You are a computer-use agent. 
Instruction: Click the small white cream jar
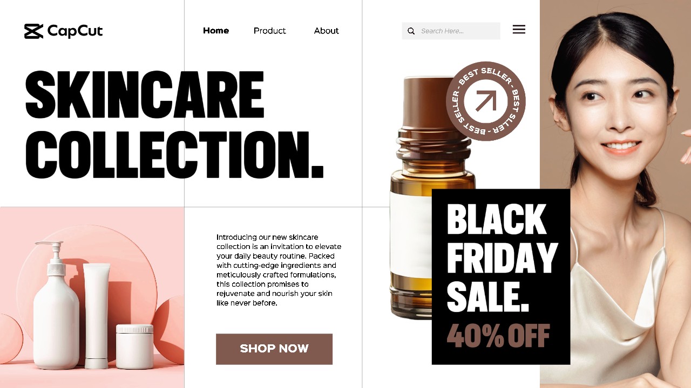[x=134, y=347]
